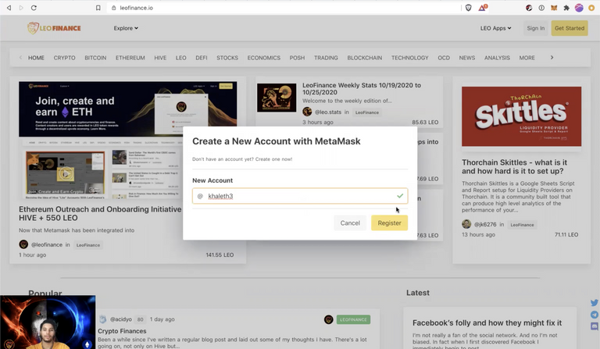The width and height of the screenshot is (600, 349).
Task: Click the Telegram share icon
Action: coord(595,315)
